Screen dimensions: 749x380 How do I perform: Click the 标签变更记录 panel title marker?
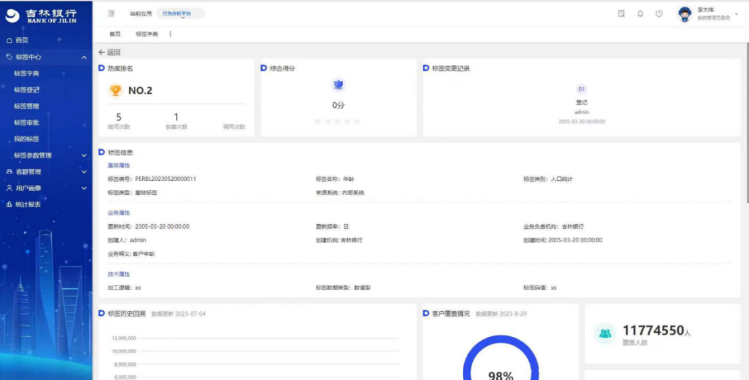point(426,68)
